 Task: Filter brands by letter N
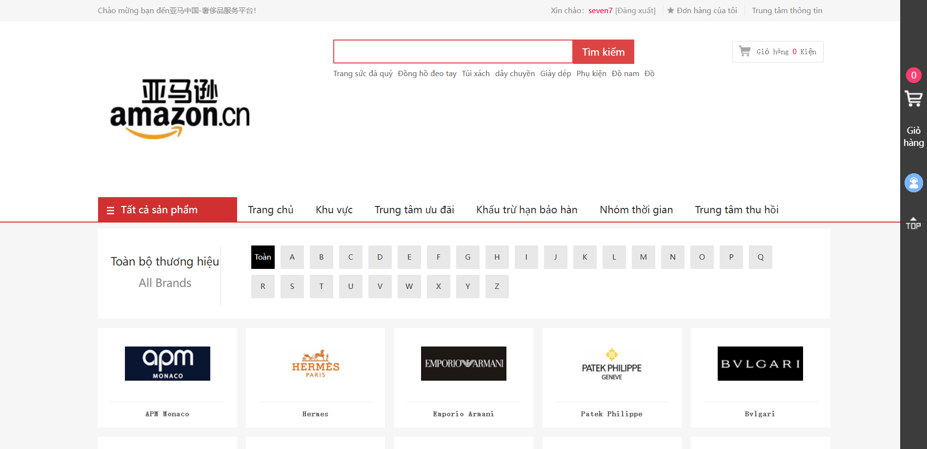coord(673,257)
